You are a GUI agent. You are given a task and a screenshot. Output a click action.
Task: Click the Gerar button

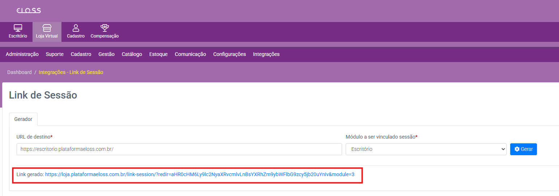point(523,149)
